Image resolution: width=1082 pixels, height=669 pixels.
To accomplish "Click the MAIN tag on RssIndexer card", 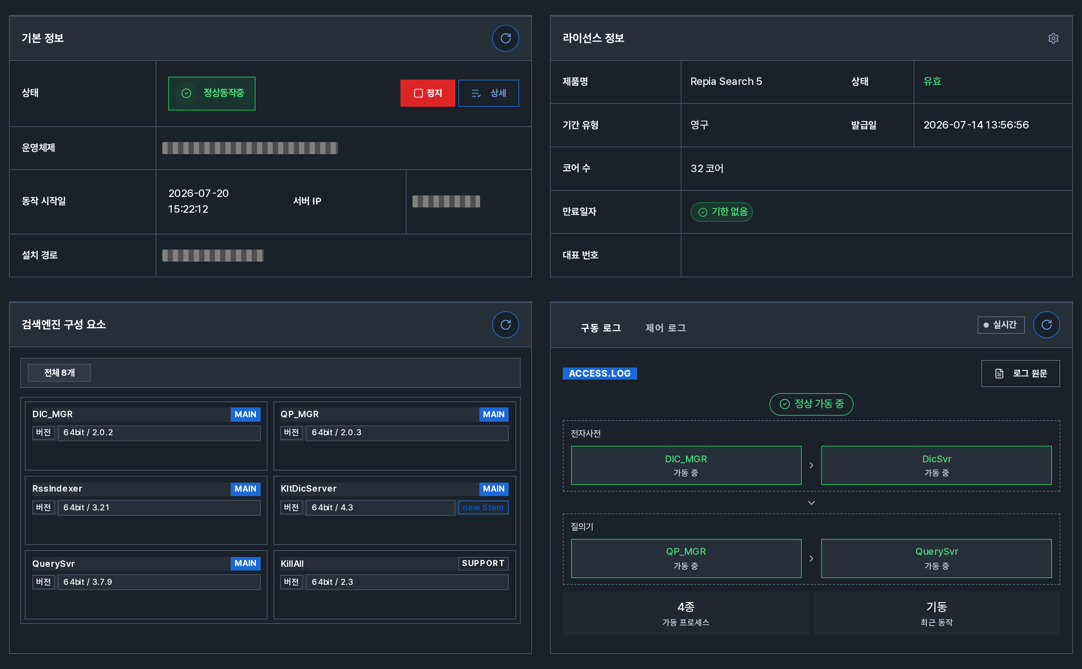I will (245, 489).
